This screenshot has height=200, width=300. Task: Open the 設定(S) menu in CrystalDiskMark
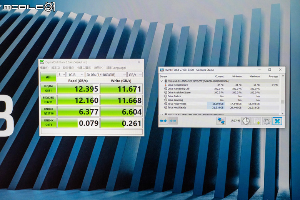point(56,68)
